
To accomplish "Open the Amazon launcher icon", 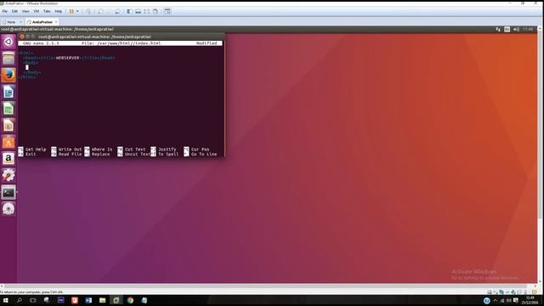I will pos(8,159).
